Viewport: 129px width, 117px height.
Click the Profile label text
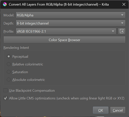[9, 31]
